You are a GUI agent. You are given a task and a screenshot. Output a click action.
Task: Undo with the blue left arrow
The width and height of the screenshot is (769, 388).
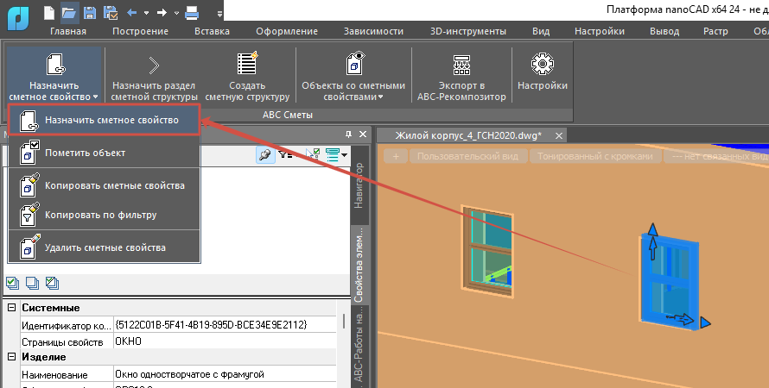click(131, 13)
